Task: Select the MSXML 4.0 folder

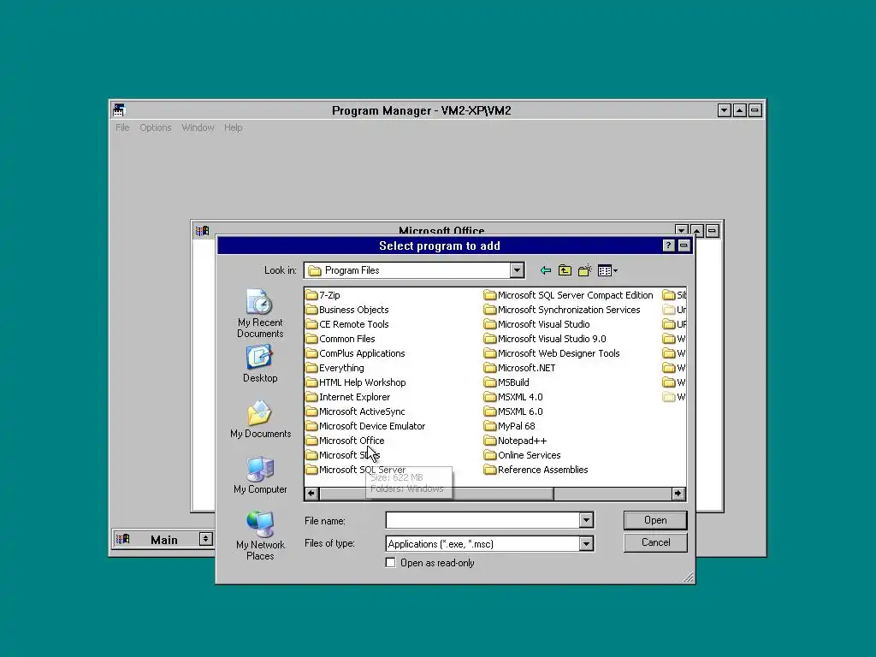Action: click(513, 397)
